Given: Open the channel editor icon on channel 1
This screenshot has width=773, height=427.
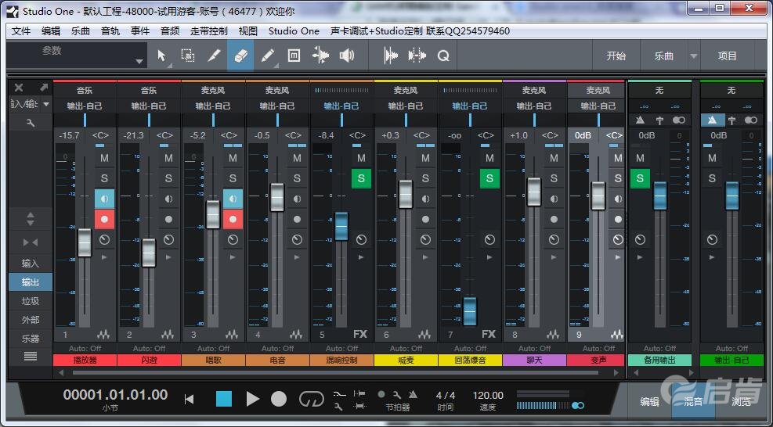Looking at the screenshot, I should (103, 335).
